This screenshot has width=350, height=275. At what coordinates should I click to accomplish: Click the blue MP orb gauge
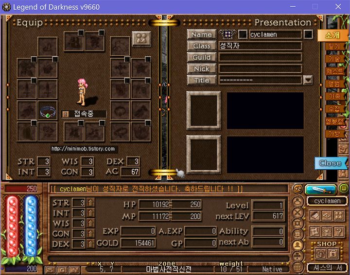[31, 227]
